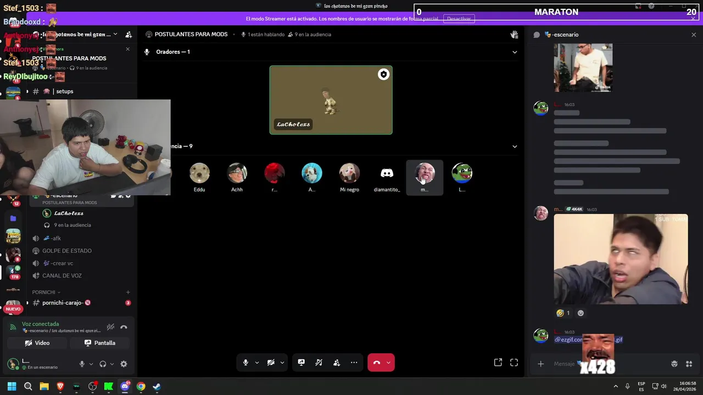
Task: Open the apps launcher in chat box
Action: (689, 364)
